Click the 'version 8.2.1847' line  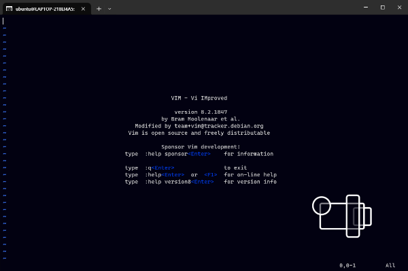click(x=201, y=112)
